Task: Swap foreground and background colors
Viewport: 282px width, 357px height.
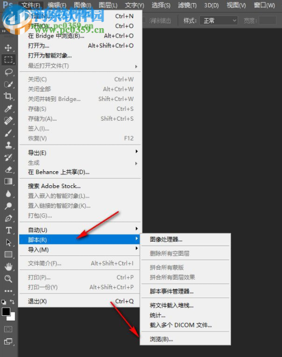Action: click(12, 302)
